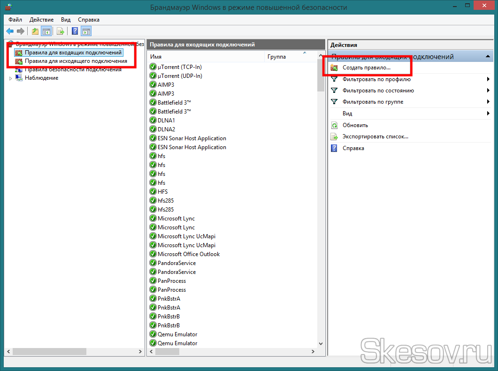Image resolution: width=498 pixels, height=371 pixels.
Task: Click the Up one level folder icon
Action: [x=35, y=31]
